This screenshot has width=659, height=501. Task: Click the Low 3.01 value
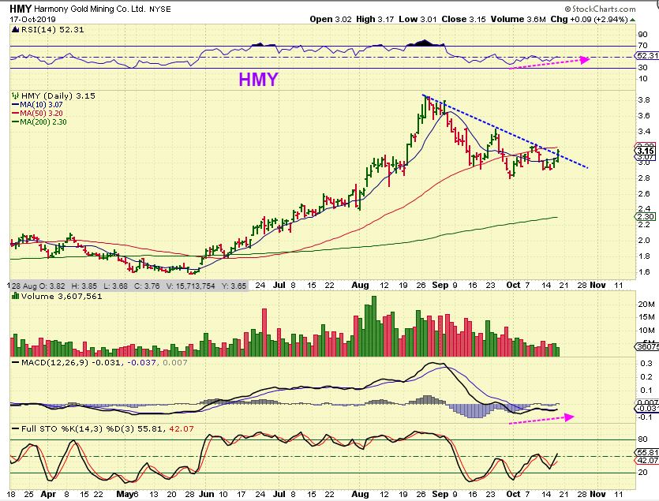[417, 20]
